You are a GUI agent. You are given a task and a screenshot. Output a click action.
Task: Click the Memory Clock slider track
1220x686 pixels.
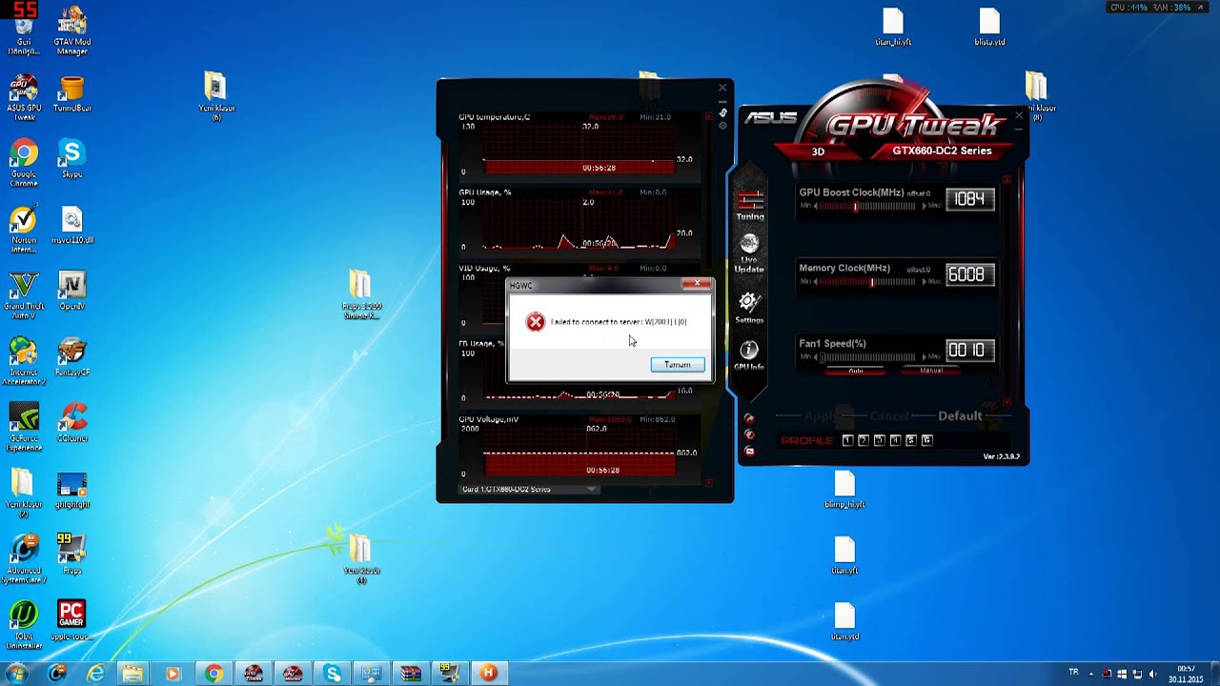coord(869,281)
